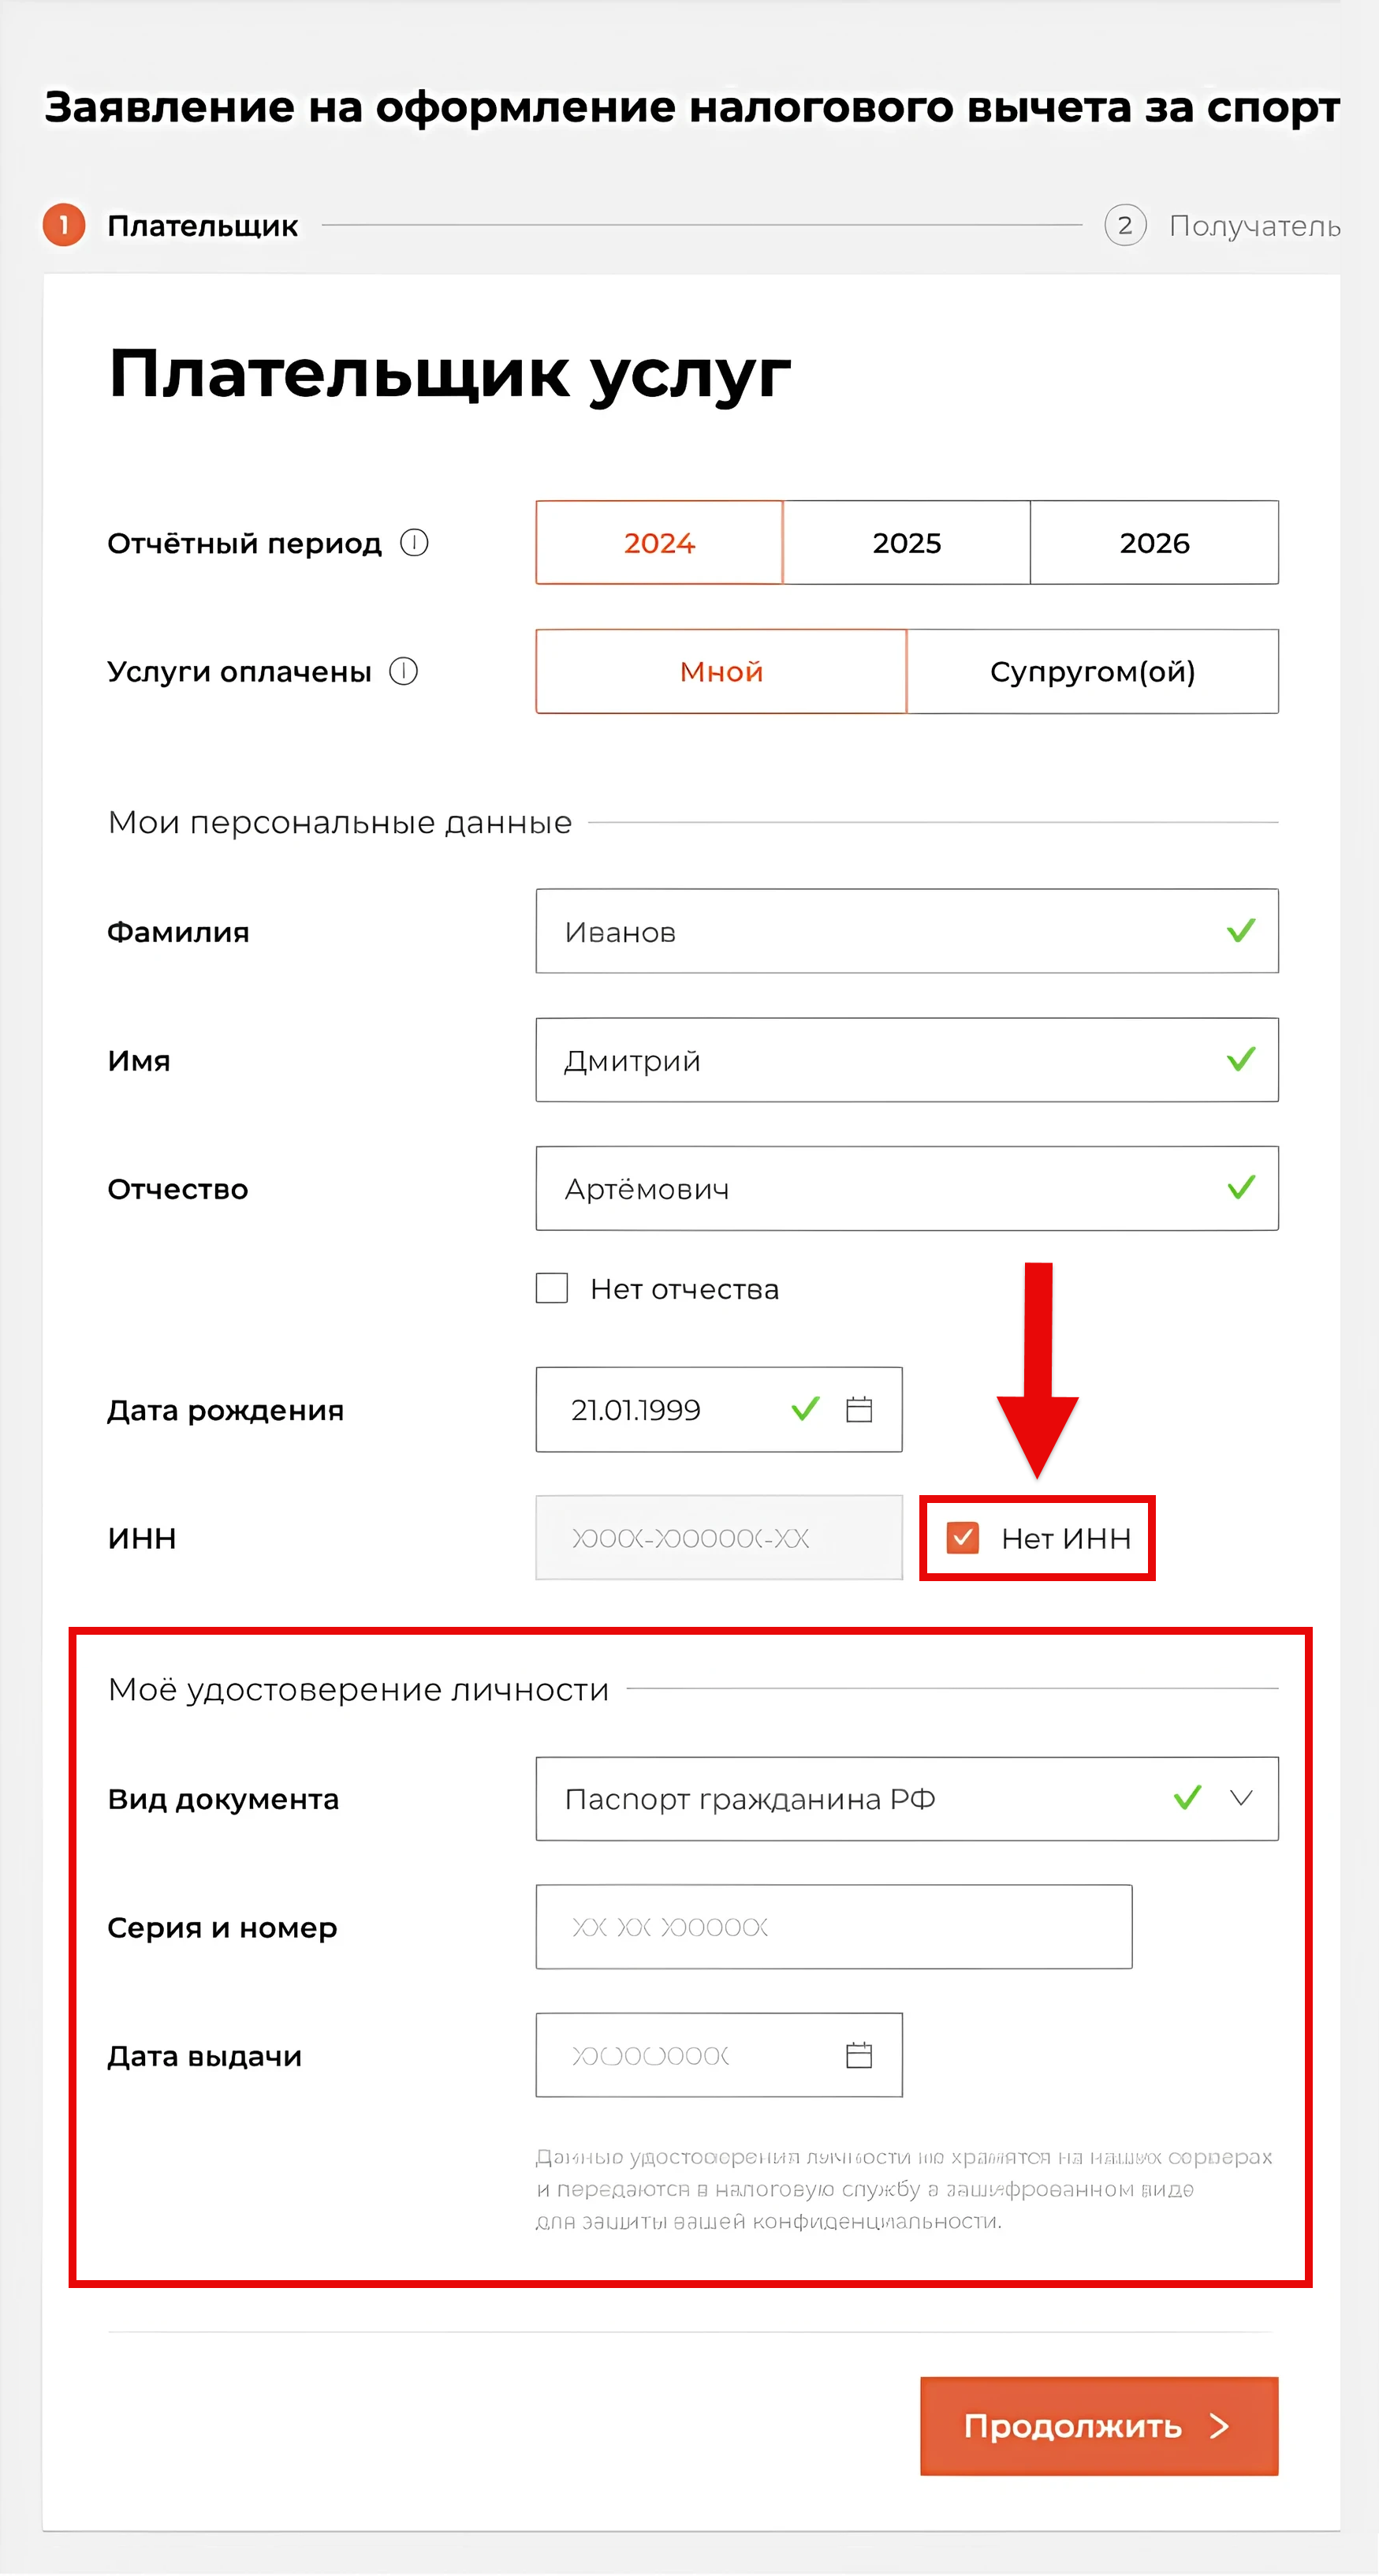Uncheck the Нет ИНН checkbox
This screenshot has width=1379, height=2576.
(x=962, y=1538)
